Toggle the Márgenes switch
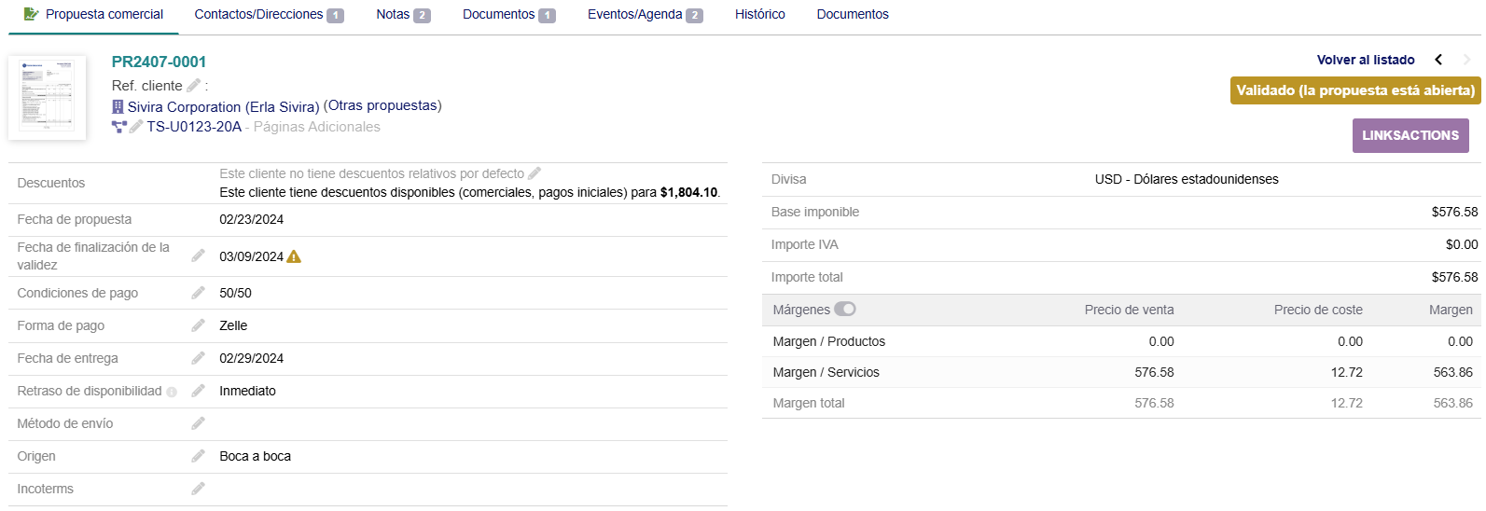The image size is (1486, 511). (844, 310)
